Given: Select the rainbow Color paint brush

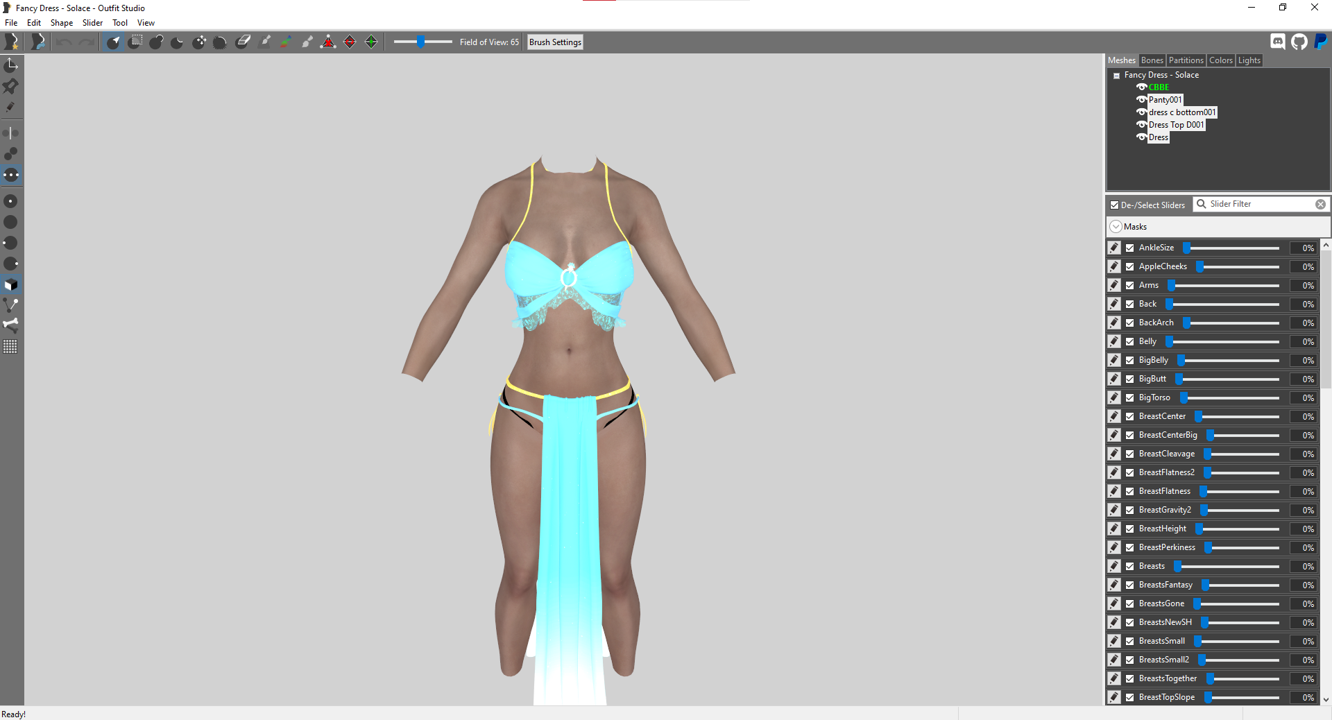Looking at the screenshot, I should [285, 42].
